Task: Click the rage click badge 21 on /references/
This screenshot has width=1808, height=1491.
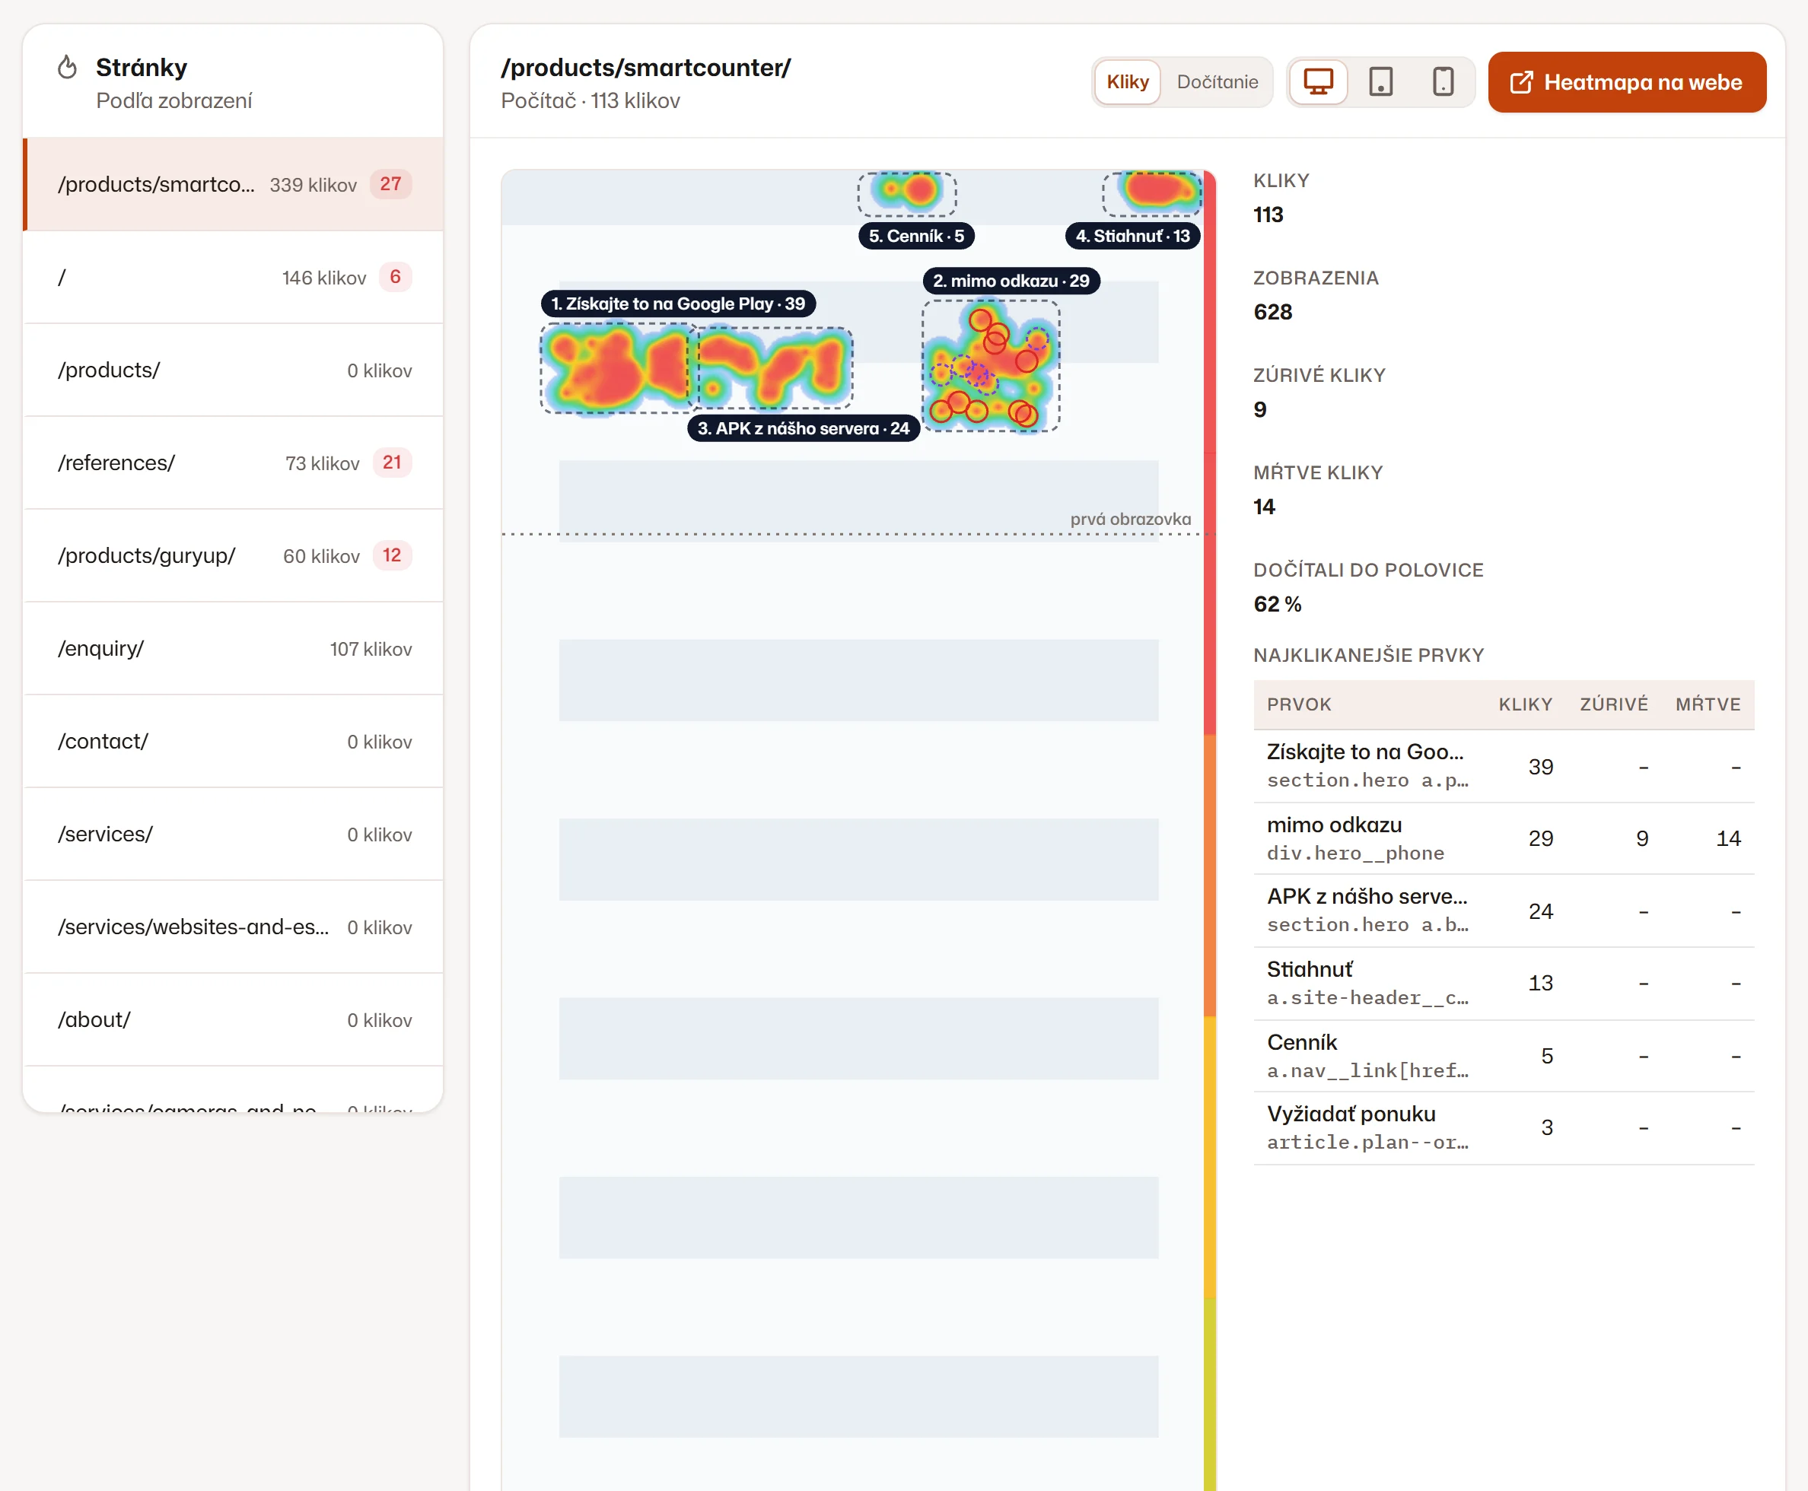Action: [392, 462]
